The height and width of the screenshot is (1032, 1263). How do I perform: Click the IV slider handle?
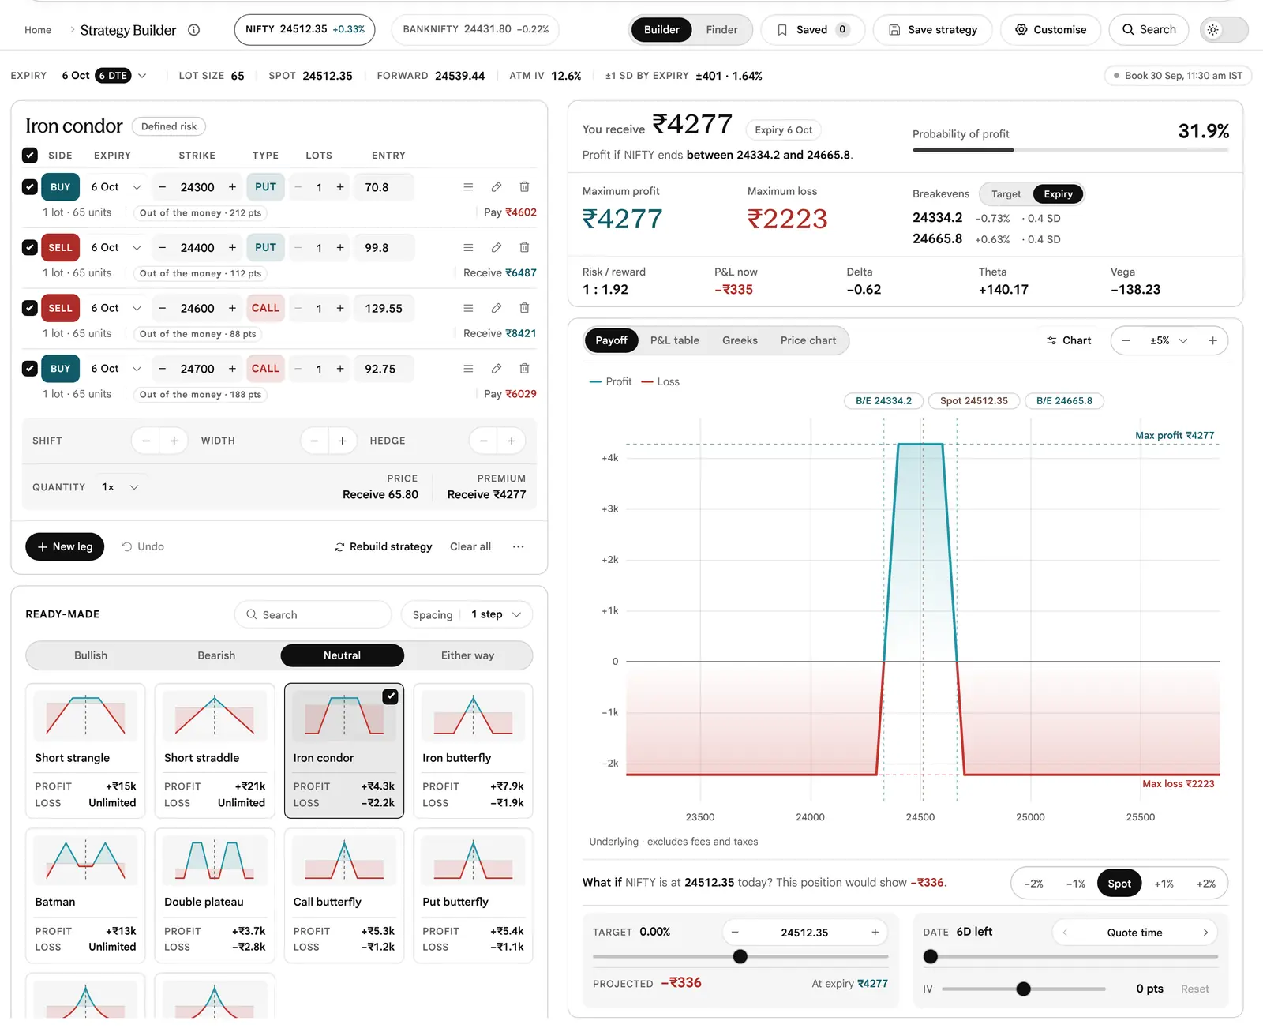pos(1023,989)
